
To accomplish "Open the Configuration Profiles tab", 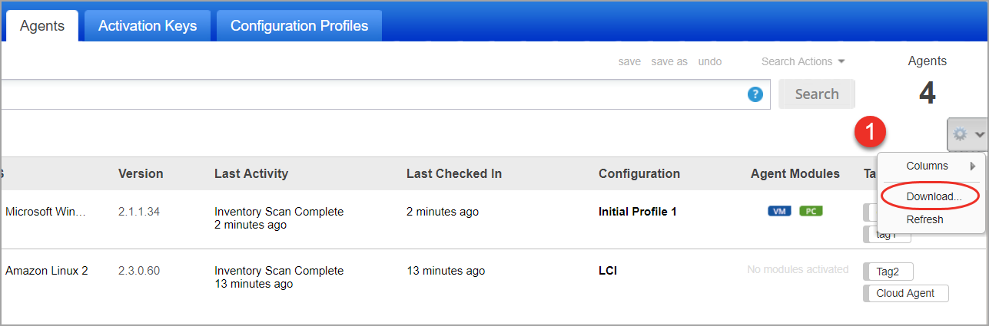I will (x=299, y=26).
